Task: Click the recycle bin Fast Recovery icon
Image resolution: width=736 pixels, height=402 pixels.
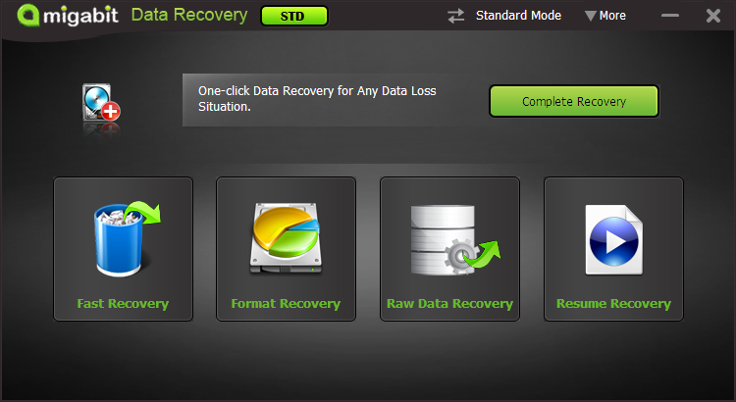Action: pos(128,239)
